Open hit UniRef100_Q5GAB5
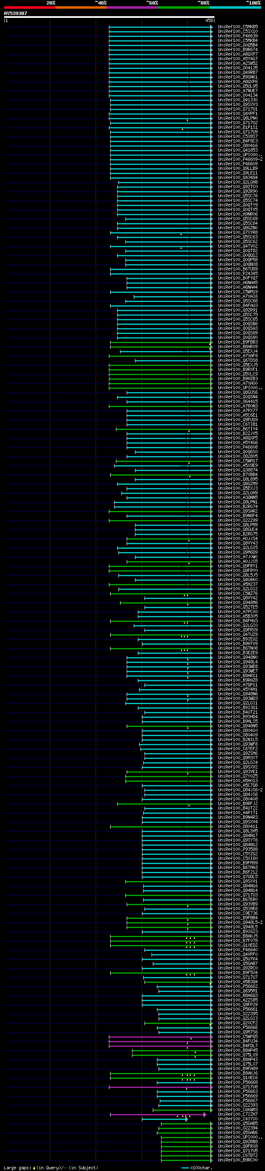This screenshot has width=265, height=1171. pos(238,1123)
